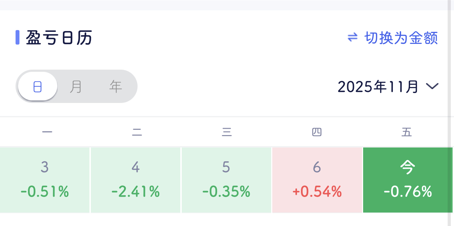
Task: Select the dark green 今 today cell
Action: coord(407,180)
